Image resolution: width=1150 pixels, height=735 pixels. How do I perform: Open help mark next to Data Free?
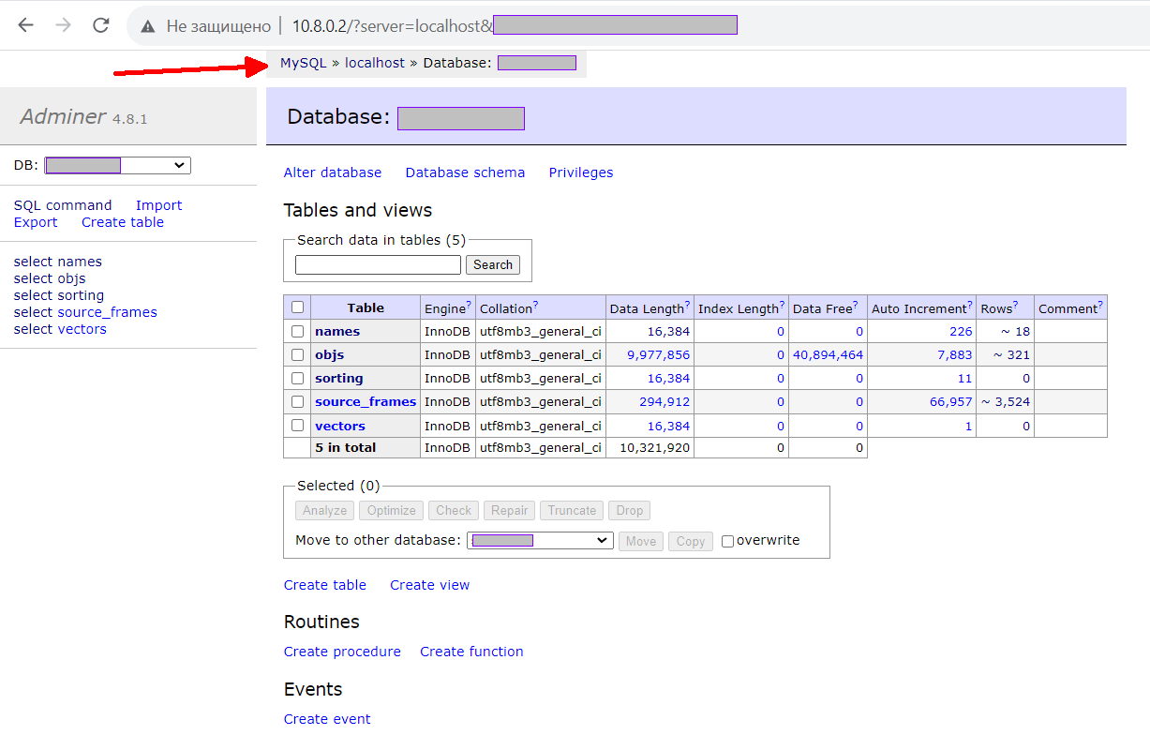[855, 306]
